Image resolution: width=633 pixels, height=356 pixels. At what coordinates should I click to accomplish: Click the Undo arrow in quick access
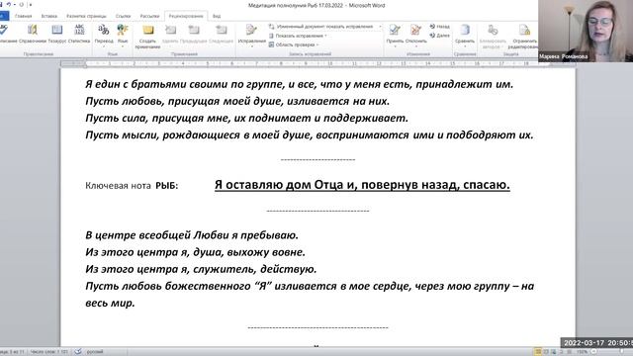(x=9, y=5)
